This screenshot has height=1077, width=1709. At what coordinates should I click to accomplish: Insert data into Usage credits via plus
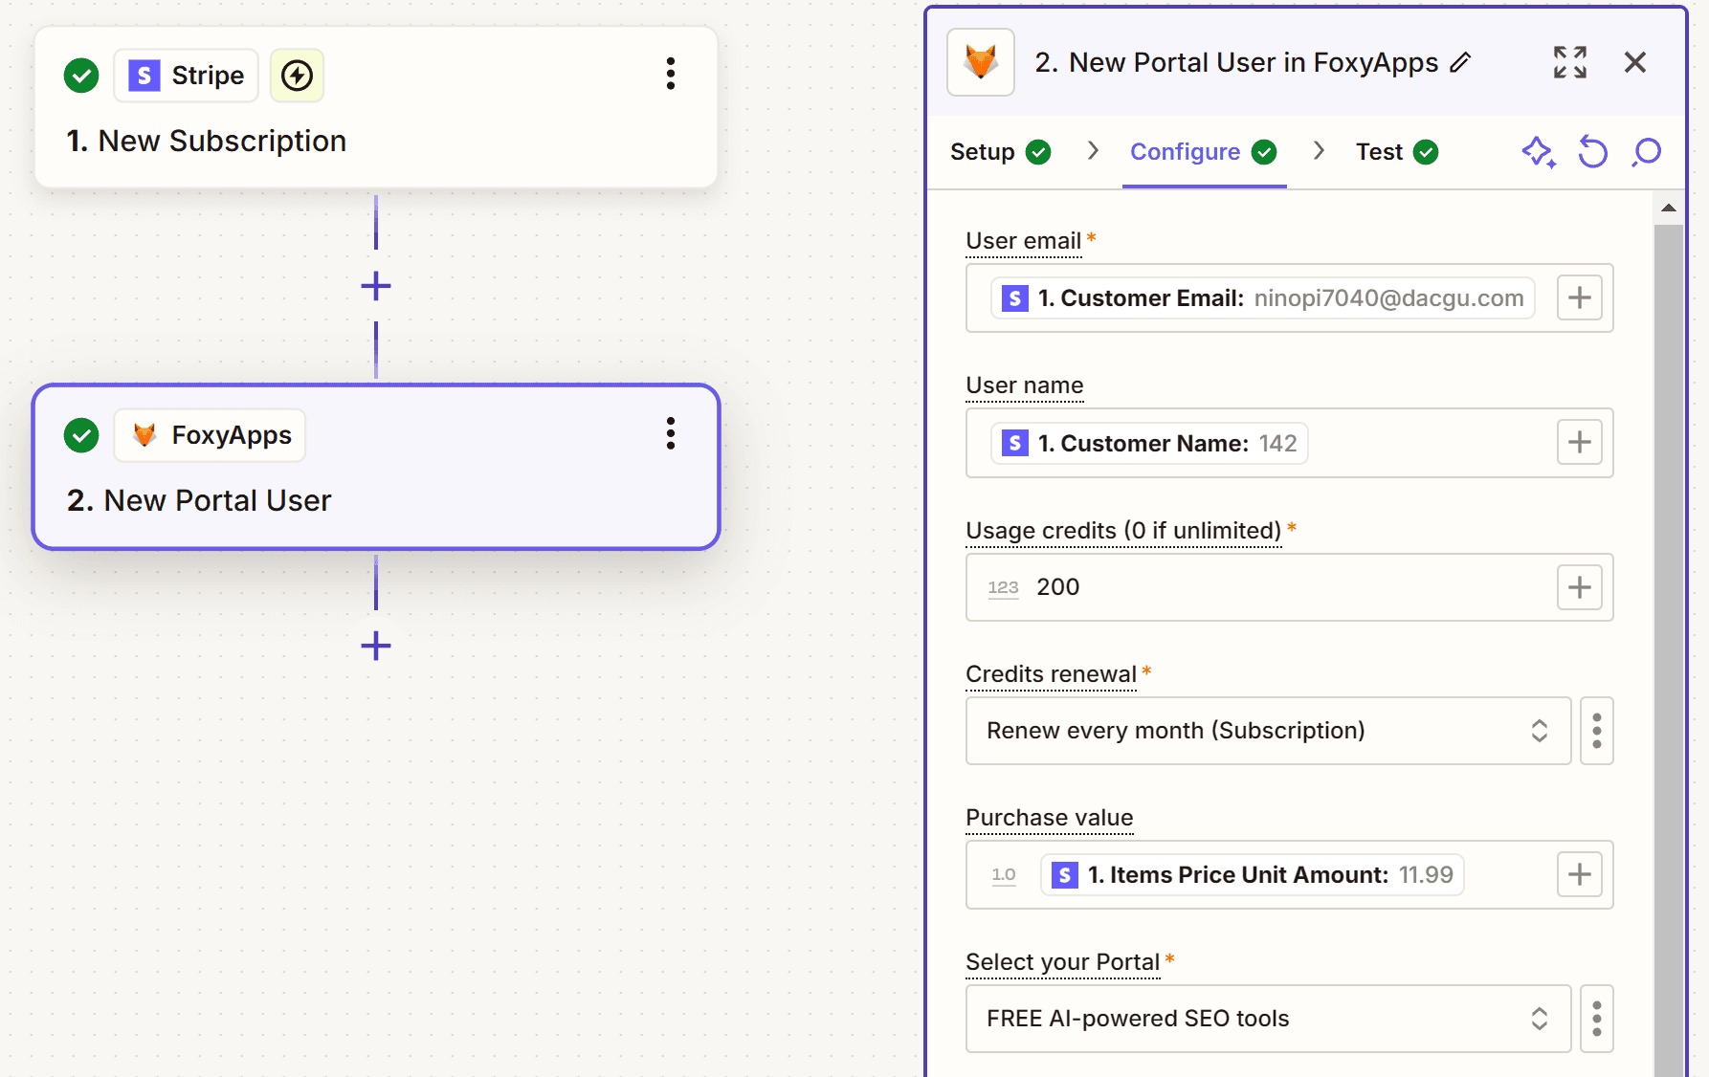coord(1580,586)
